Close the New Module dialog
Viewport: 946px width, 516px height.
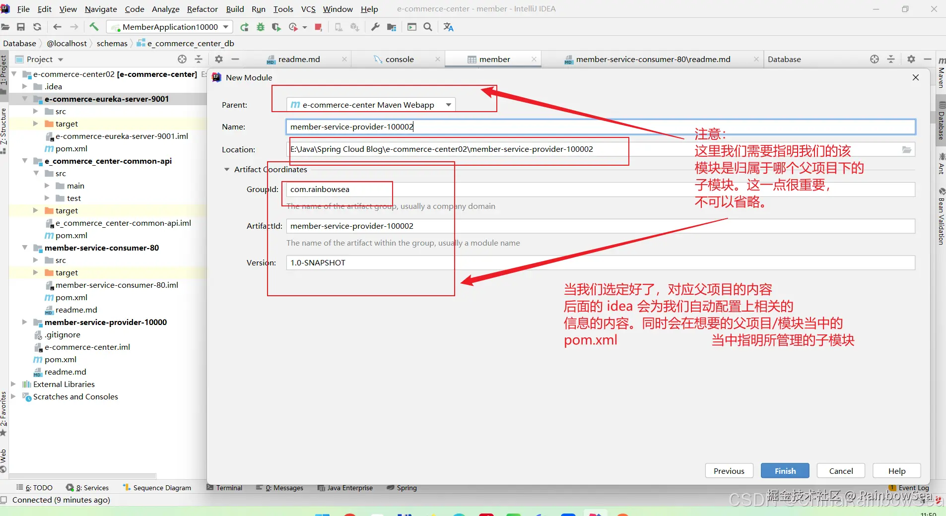tap(916, 77)
